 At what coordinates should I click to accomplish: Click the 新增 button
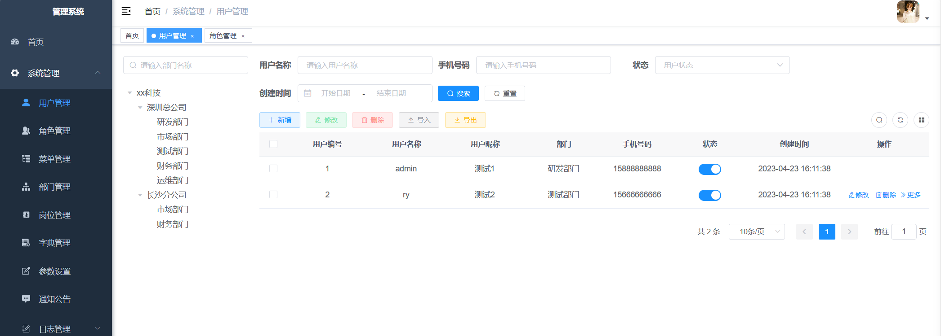click(280, 120)
